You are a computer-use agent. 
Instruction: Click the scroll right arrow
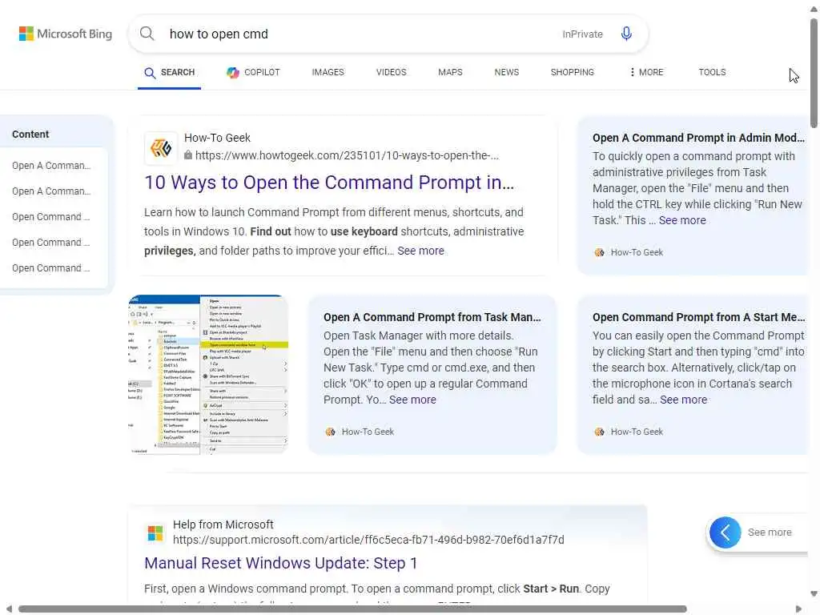[798, 609]
